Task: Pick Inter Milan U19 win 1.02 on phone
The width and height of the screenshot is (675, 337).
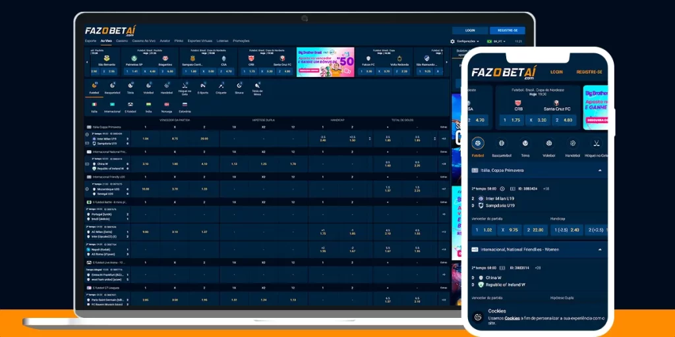Action: (484, 230)
